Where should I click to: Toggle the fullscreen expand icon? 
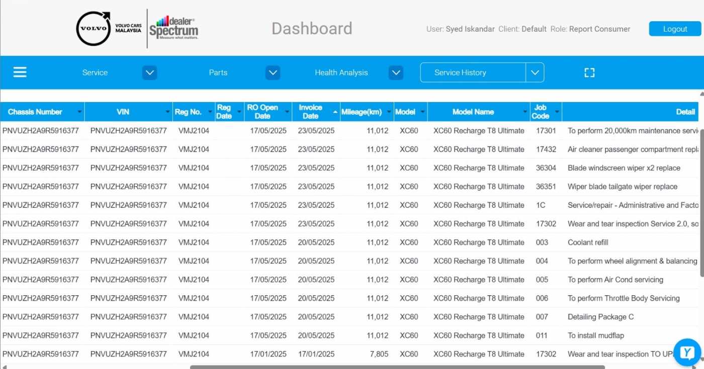click(x=589, y=73)
